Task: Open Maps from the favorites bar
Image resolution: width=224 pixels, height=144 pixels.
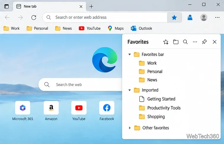Action: pos(116,28)
